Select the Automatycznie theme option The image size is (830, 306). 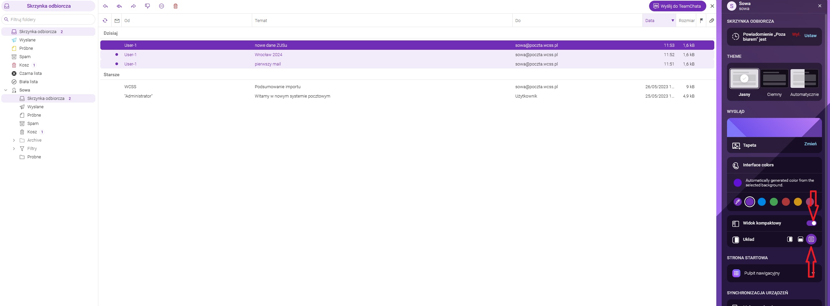pos(804,79)
